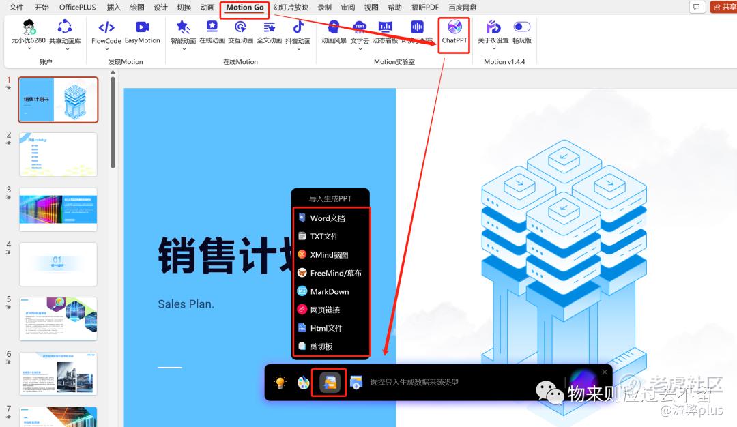Switch to the 动画 animations tab

pos(207,7)
